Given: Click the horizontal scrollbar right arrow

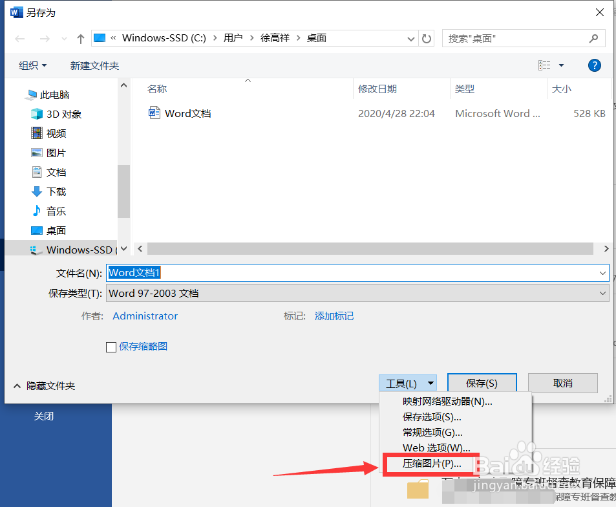Looking at the screenshot, I should [606, 249].
